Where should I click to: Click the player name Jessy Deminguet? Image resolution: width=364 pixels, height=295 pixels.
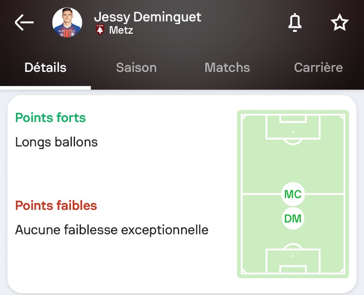147,17
